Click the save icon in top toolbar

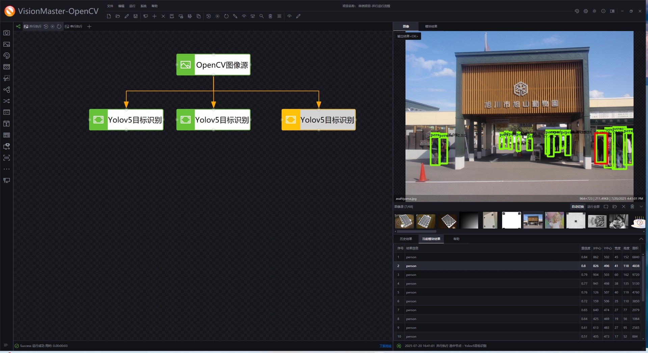[x=135, y=16]
